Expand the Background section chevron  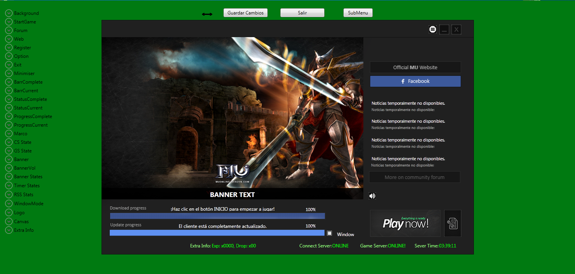[x=9, y=13]
